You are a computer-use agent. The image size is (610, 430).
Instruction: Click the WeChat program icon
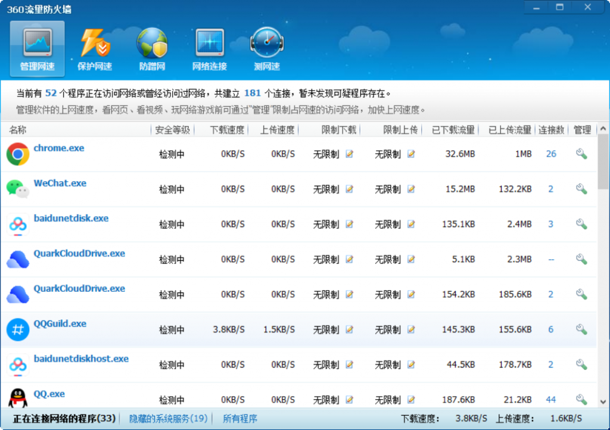(17, 189)
